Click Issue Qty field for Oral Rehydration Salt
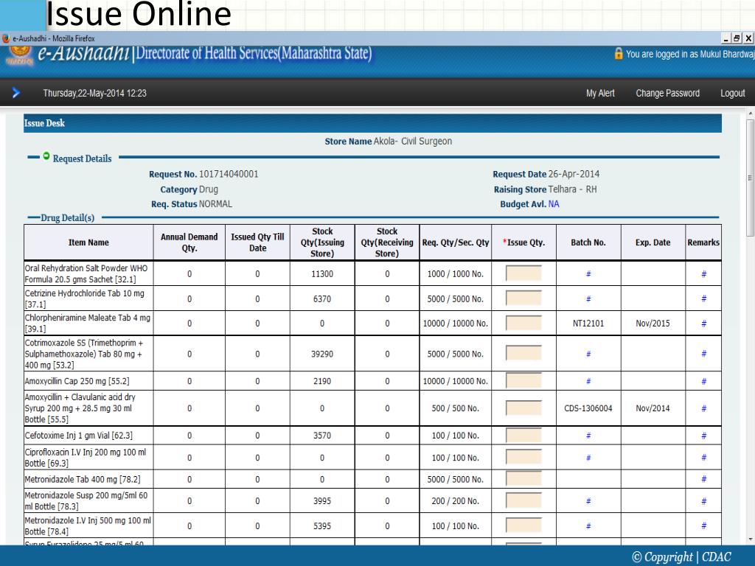The width and height of the screenshot is (755, 566). coord(523,274)
